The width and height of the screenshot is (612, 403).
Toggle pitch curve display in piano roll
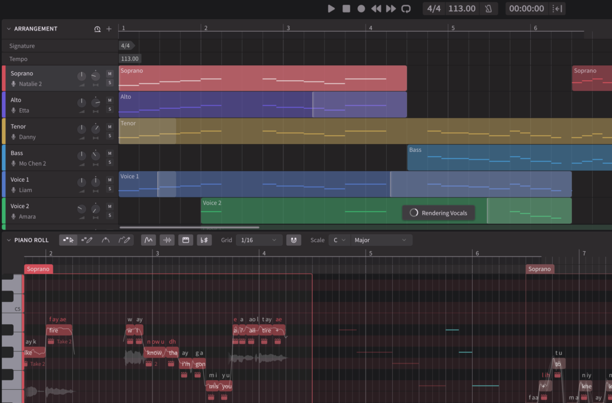click(x=149, y=240)
